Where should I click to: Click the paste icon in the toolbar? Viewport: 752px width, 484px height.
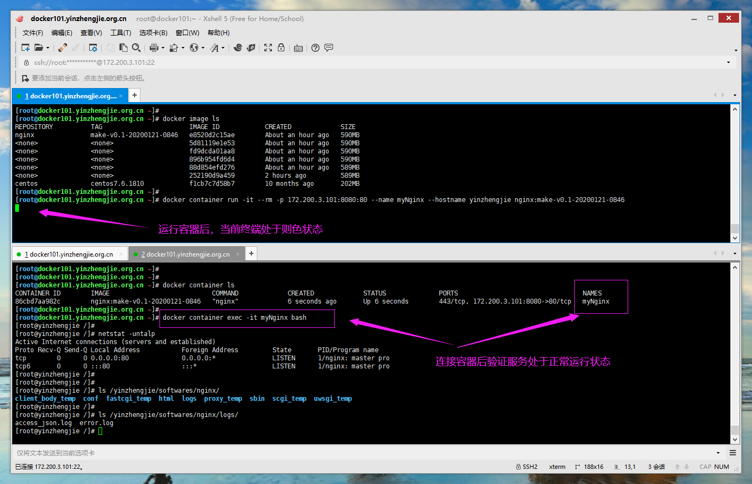coord(123,48)
